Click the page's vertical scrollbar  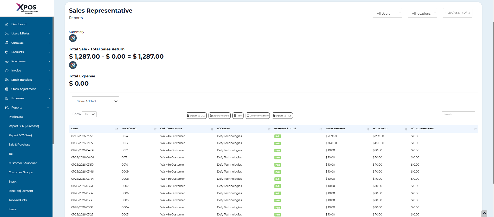493,103
